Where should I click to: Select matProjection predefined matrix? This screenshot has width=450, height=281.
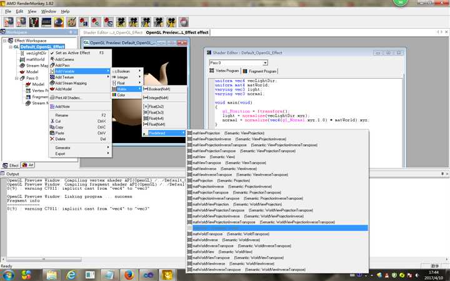tap(277, 180)
